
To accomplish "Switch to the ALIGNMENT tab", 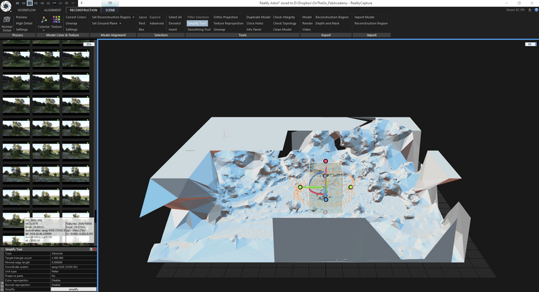I will click(53, 10).
